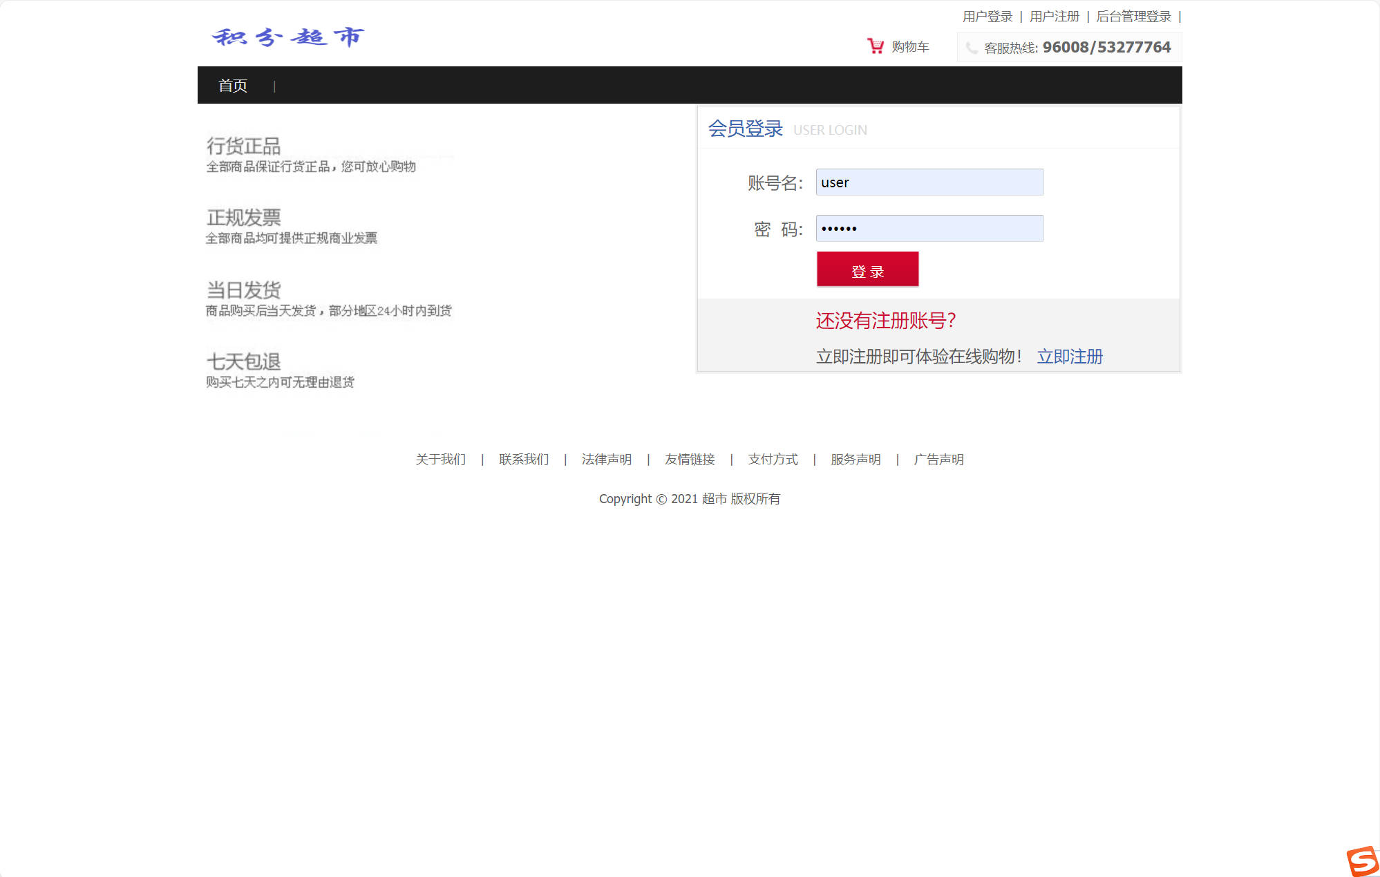Click 立即注册 to register an account
The width and height of the screenshot is (1380, 877).
[1070, 357]
